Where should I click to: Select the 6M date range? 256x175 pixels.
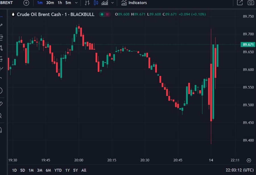pyautogui.click(x=48, y=170)
